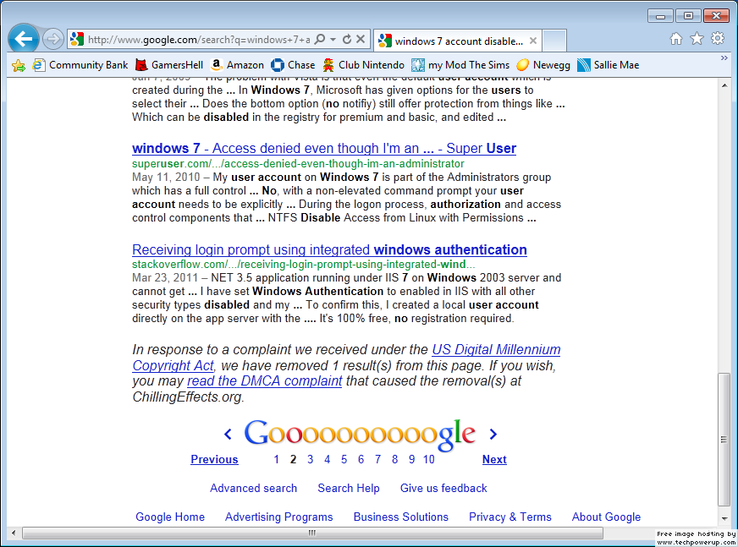Go to results page 6
The height and width of the screenshot is (547, 738).
[x=361, y=459]
